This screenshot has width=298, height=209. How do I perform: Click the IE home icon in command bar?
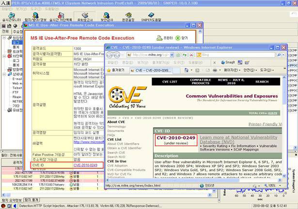point(186,70)
